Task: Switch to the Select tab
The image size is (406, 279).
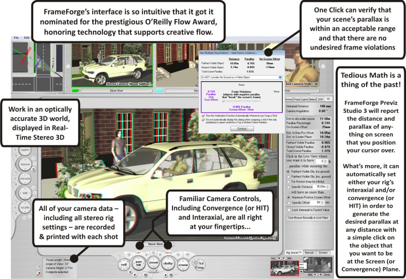Action: pyautogui.click(x=312, y=99)
